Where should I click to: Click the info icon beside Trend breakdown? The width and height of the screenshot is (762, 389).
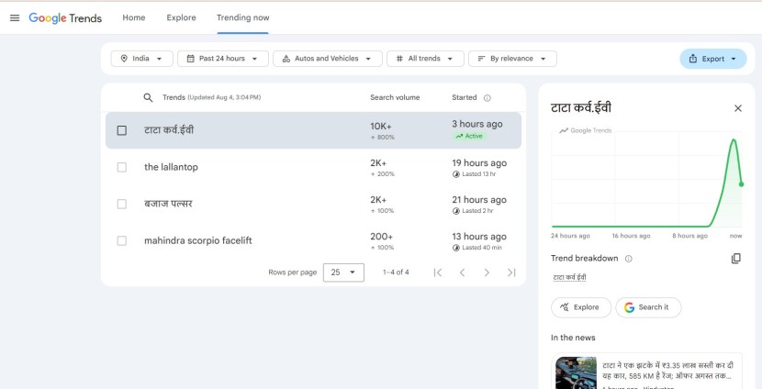[x=628, y=259]
